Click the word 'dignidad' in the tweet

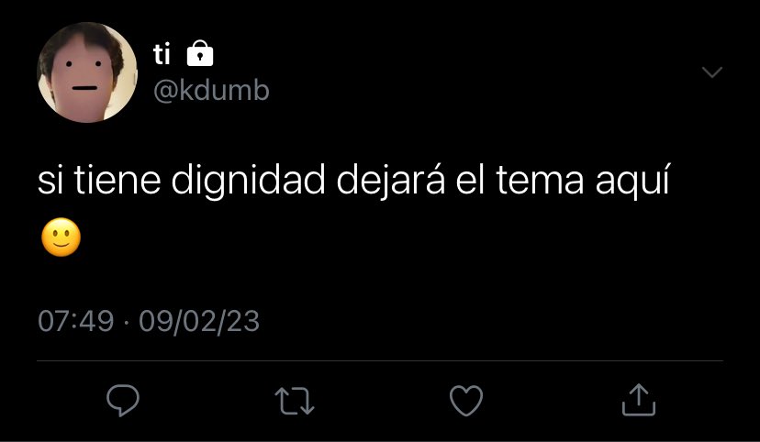248,181
